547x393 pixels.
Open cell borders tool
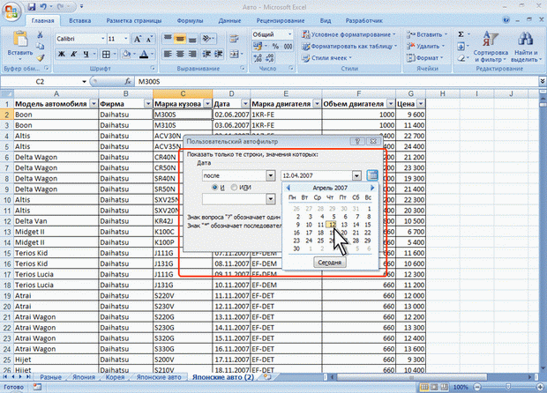tap(106, 54)
